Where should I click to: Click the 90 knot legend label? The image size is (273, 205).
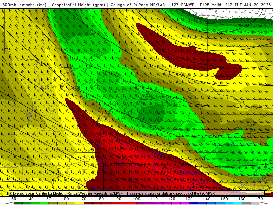pyautogui.click(x=119, y=199)
